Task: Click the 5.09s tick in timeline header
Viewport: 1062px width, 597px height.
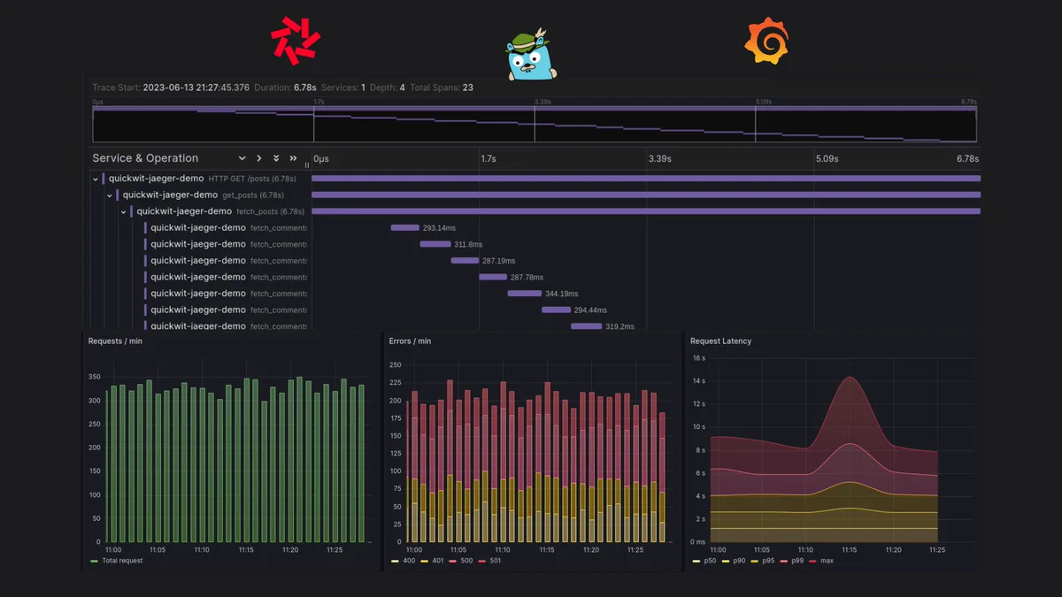Action: tap(827, 159)
